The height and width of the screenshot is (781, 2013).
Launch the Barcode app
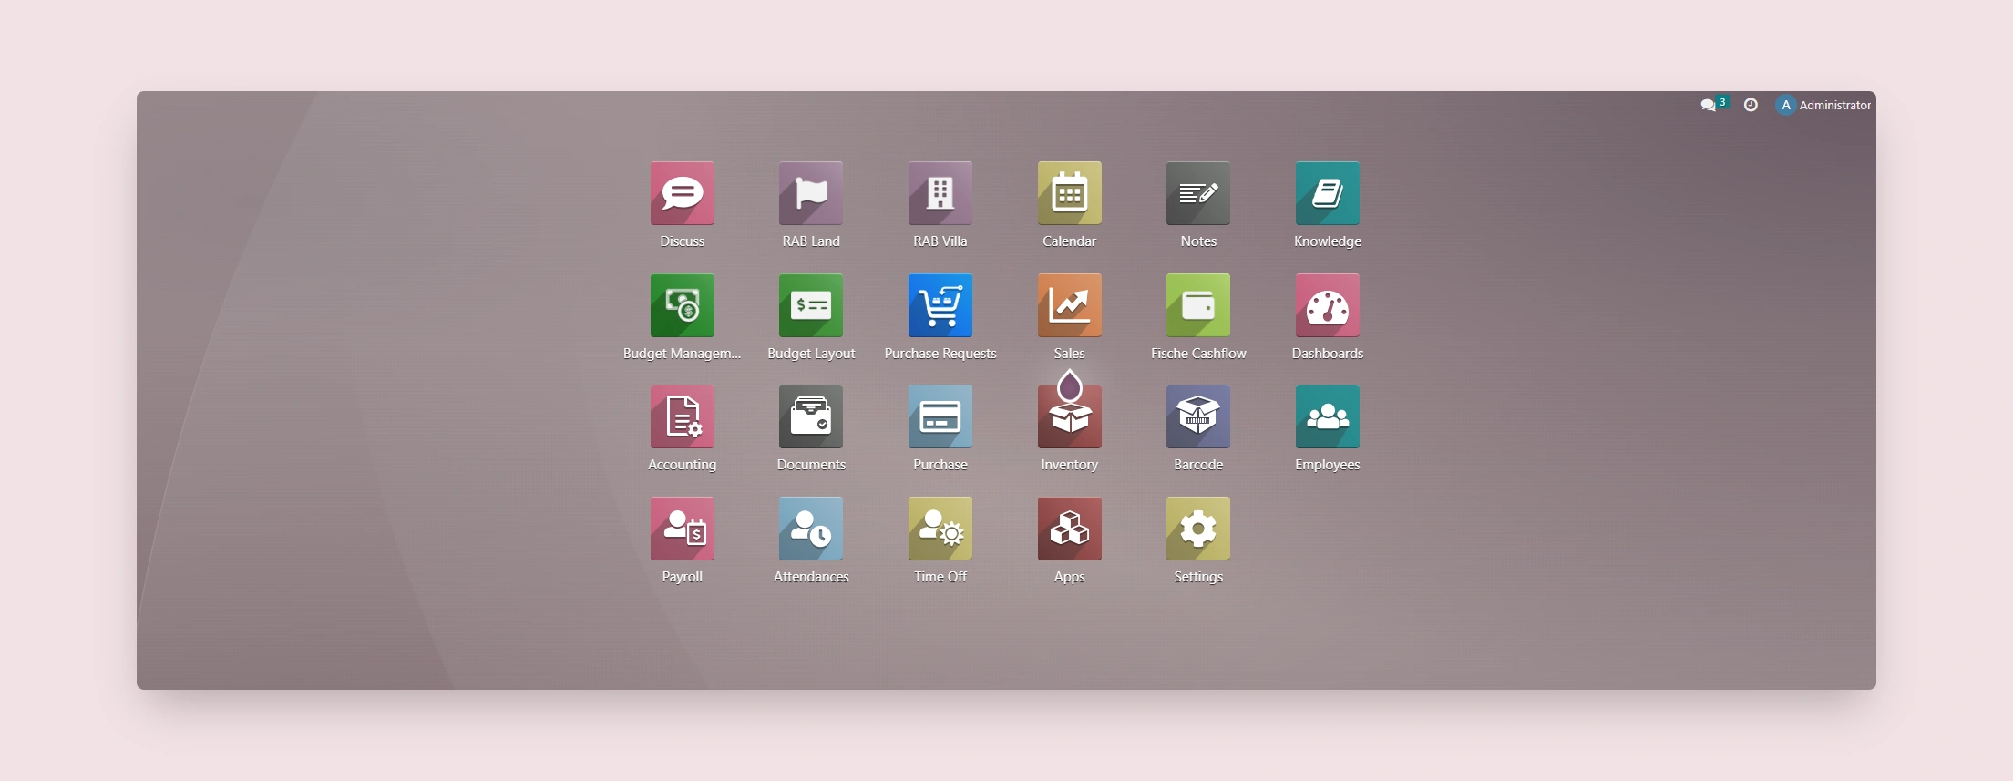coord(1197,416)
